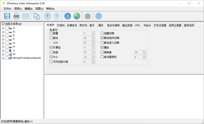Enable the 驱动器卷标 checkbox
Image resolution: width=204 pixels, height=124 pixels.
coord(102,57)
